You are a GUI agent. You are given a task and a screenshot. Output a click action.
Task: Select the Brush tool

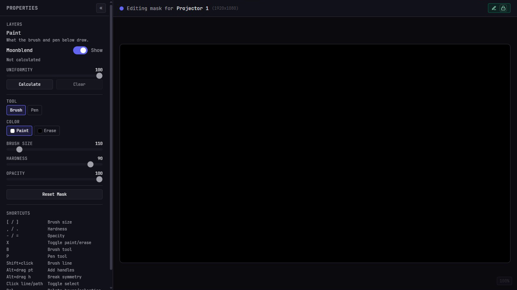tap(16, 110)
